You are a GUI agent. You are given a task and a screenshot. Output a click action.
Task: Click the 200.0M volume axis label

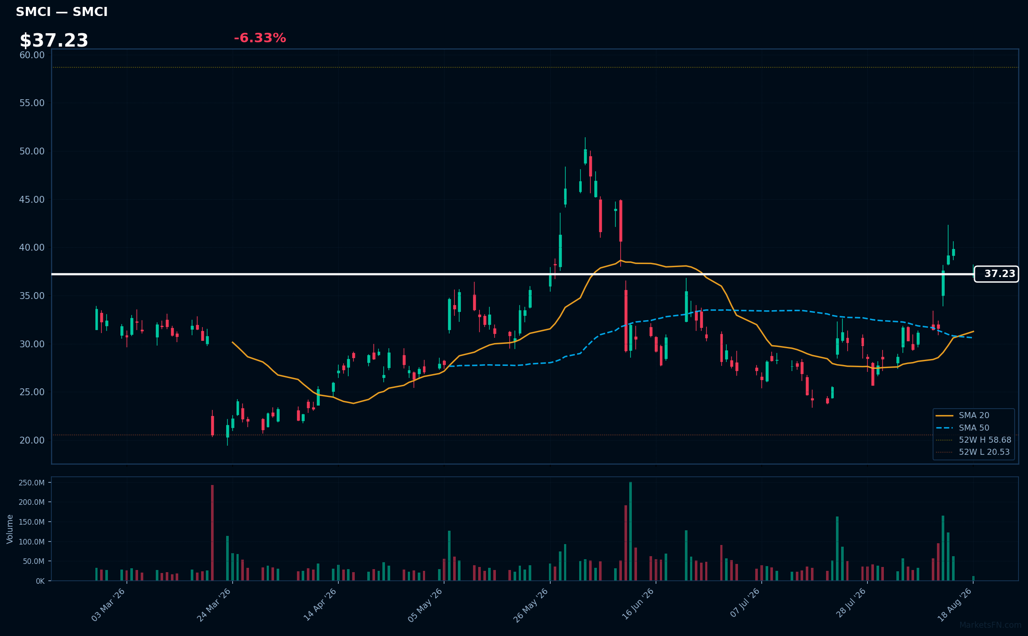(32, 502)
